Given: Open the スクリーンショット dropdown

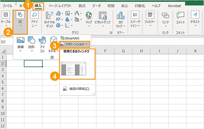Looking at the screenshot, I should (74, 44).
